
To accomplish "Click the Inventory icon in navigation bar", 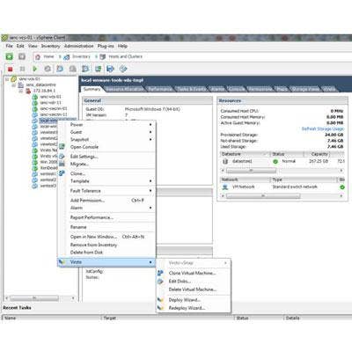I will 67,57.
